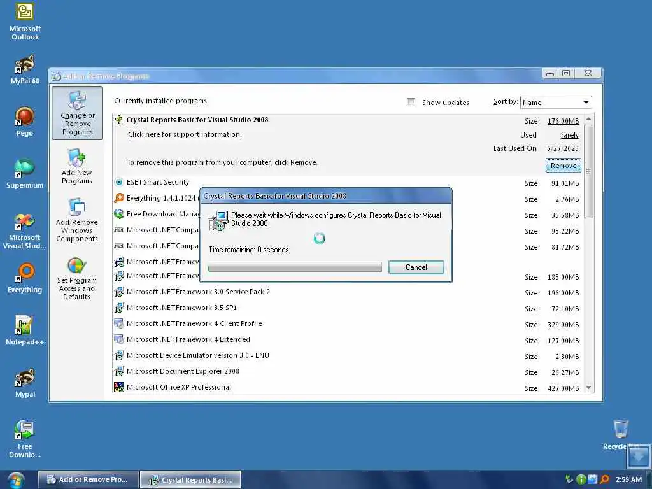
Task: Click the Last Used On 5/27/2023 value
Action: [x=563, y=148]
